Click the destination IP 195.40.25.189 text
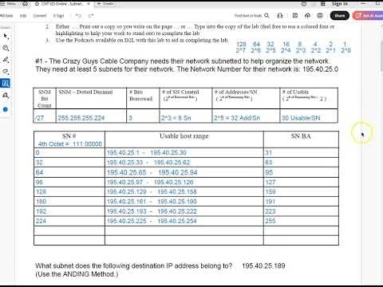383x287 pixels. (x=263, y=265)
